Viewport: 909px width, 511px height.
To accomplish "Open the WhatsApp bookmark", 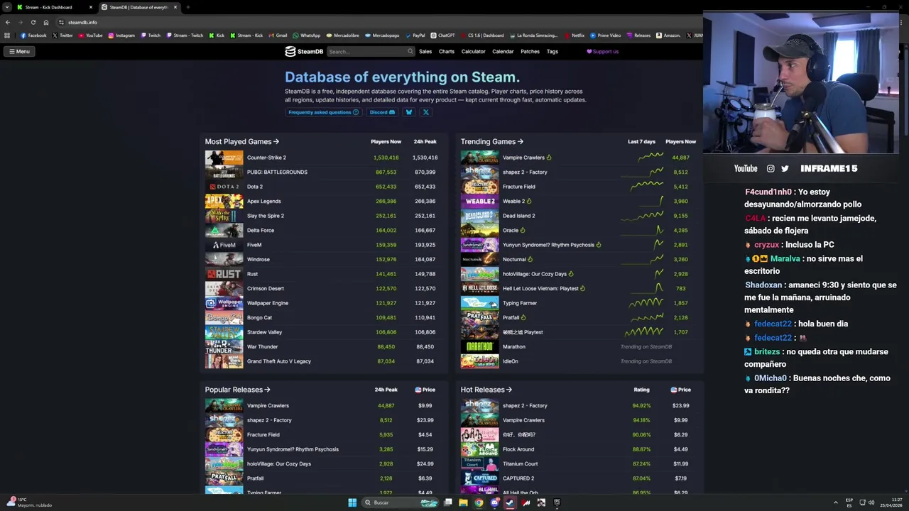I will click(307, 35).
